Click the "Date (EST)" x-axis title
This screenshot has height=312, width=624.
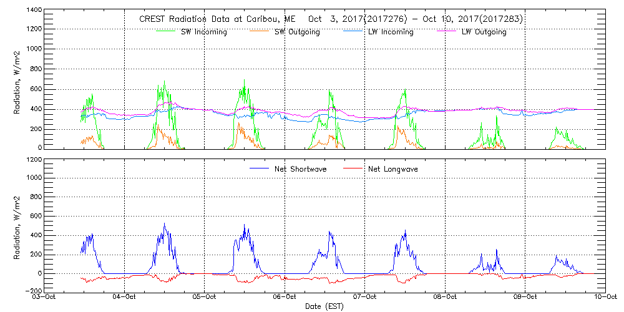point(325,306)
